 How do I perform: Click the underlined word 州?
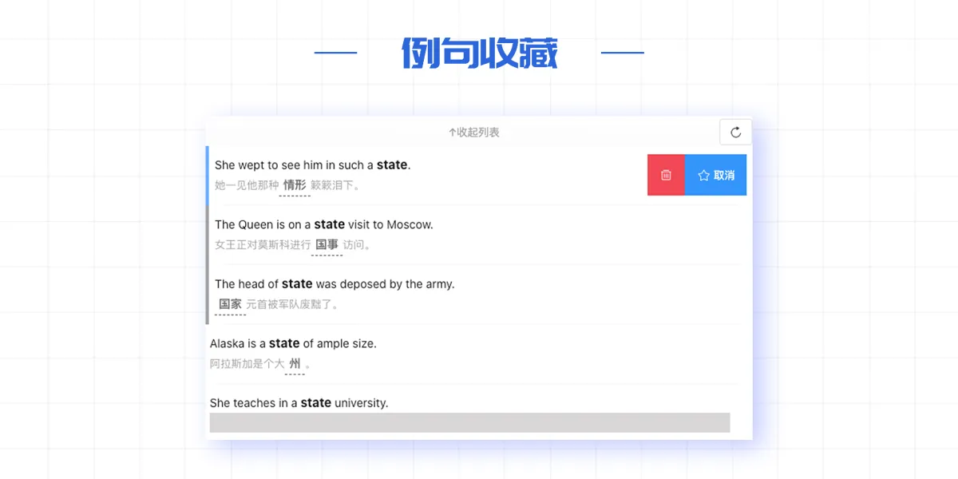(x=295, y=364)
